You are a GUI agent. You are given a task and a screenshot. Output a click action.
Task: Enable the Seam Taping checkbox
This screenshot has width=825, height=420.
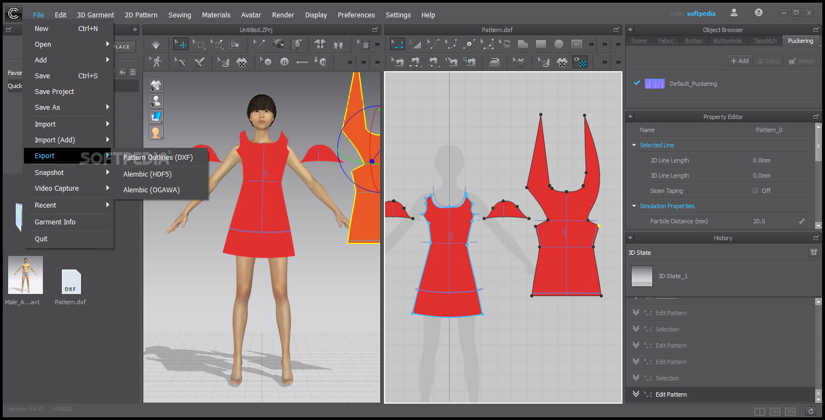pos(755,191)
